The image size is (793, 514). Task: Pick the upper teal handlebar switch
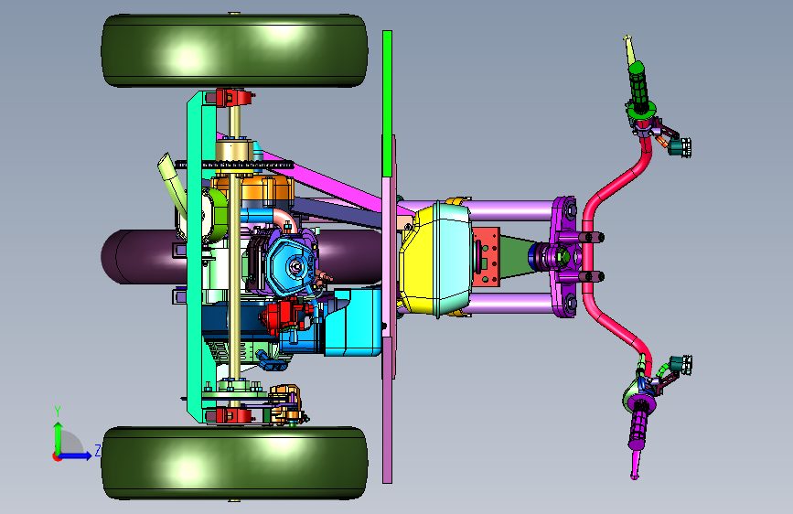click(680, 147)
